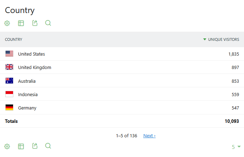The width and height of the screenshot is (244, 157).
Task: Select the United Kingdom row label
Action: click(35, 67)
